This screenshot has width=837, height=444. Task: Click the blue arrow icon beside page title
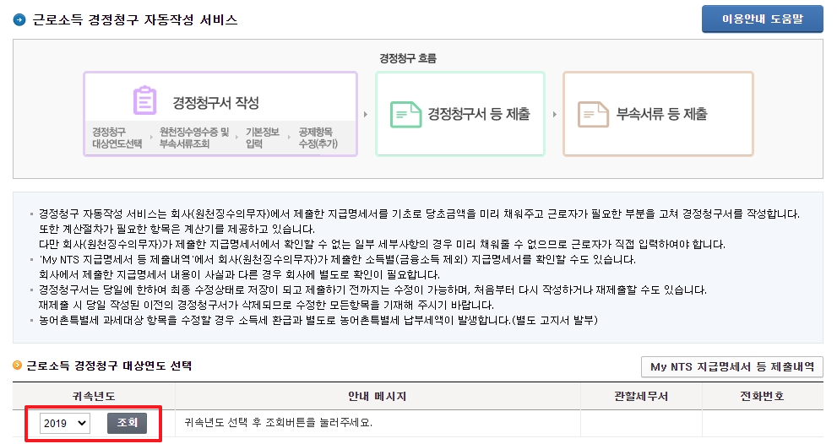[x=19, y=20]
